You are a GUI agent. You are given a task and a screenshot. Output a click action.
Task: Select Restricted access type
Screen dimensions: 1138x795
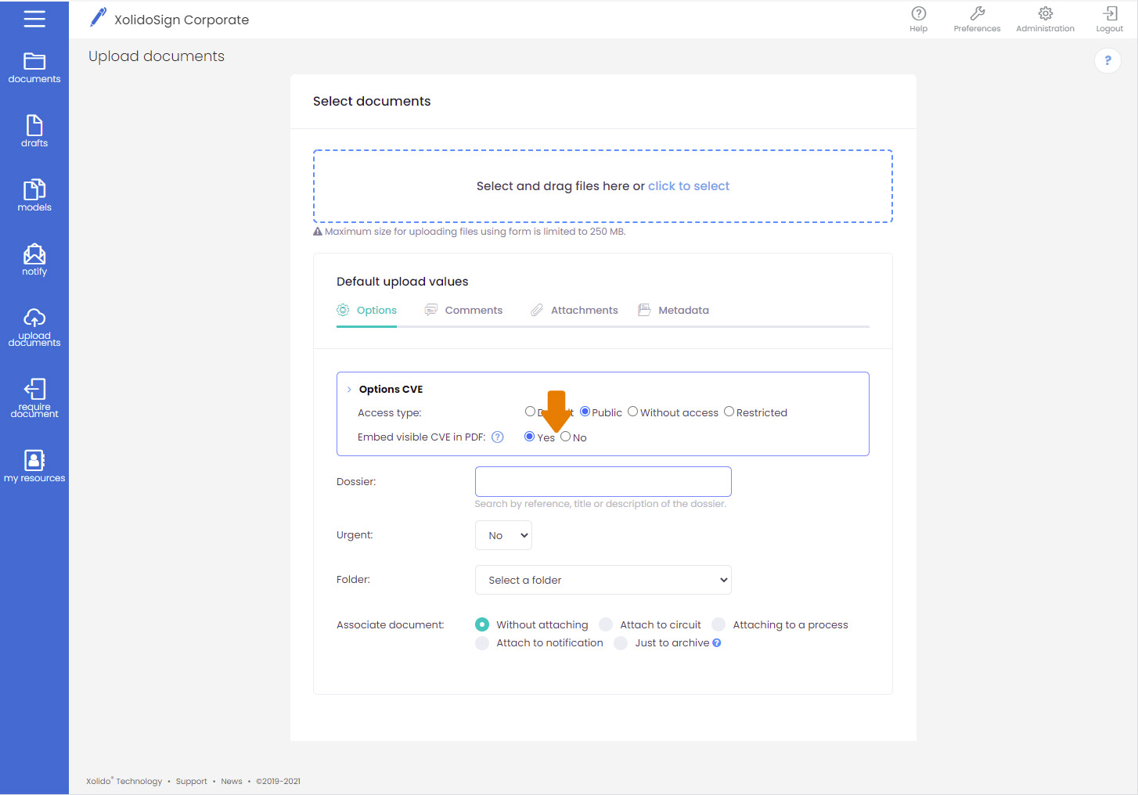(729, 412)
